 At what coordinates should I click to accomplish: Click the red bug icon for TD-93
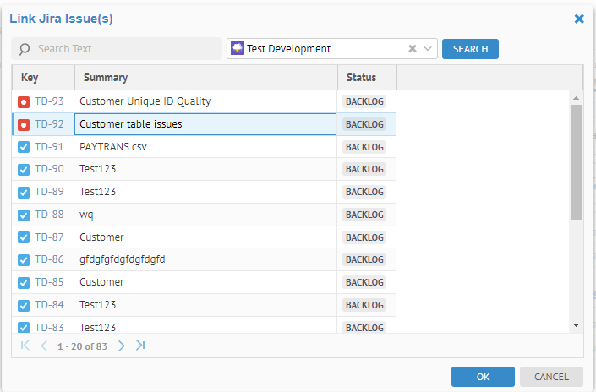[x=24, y=101]
